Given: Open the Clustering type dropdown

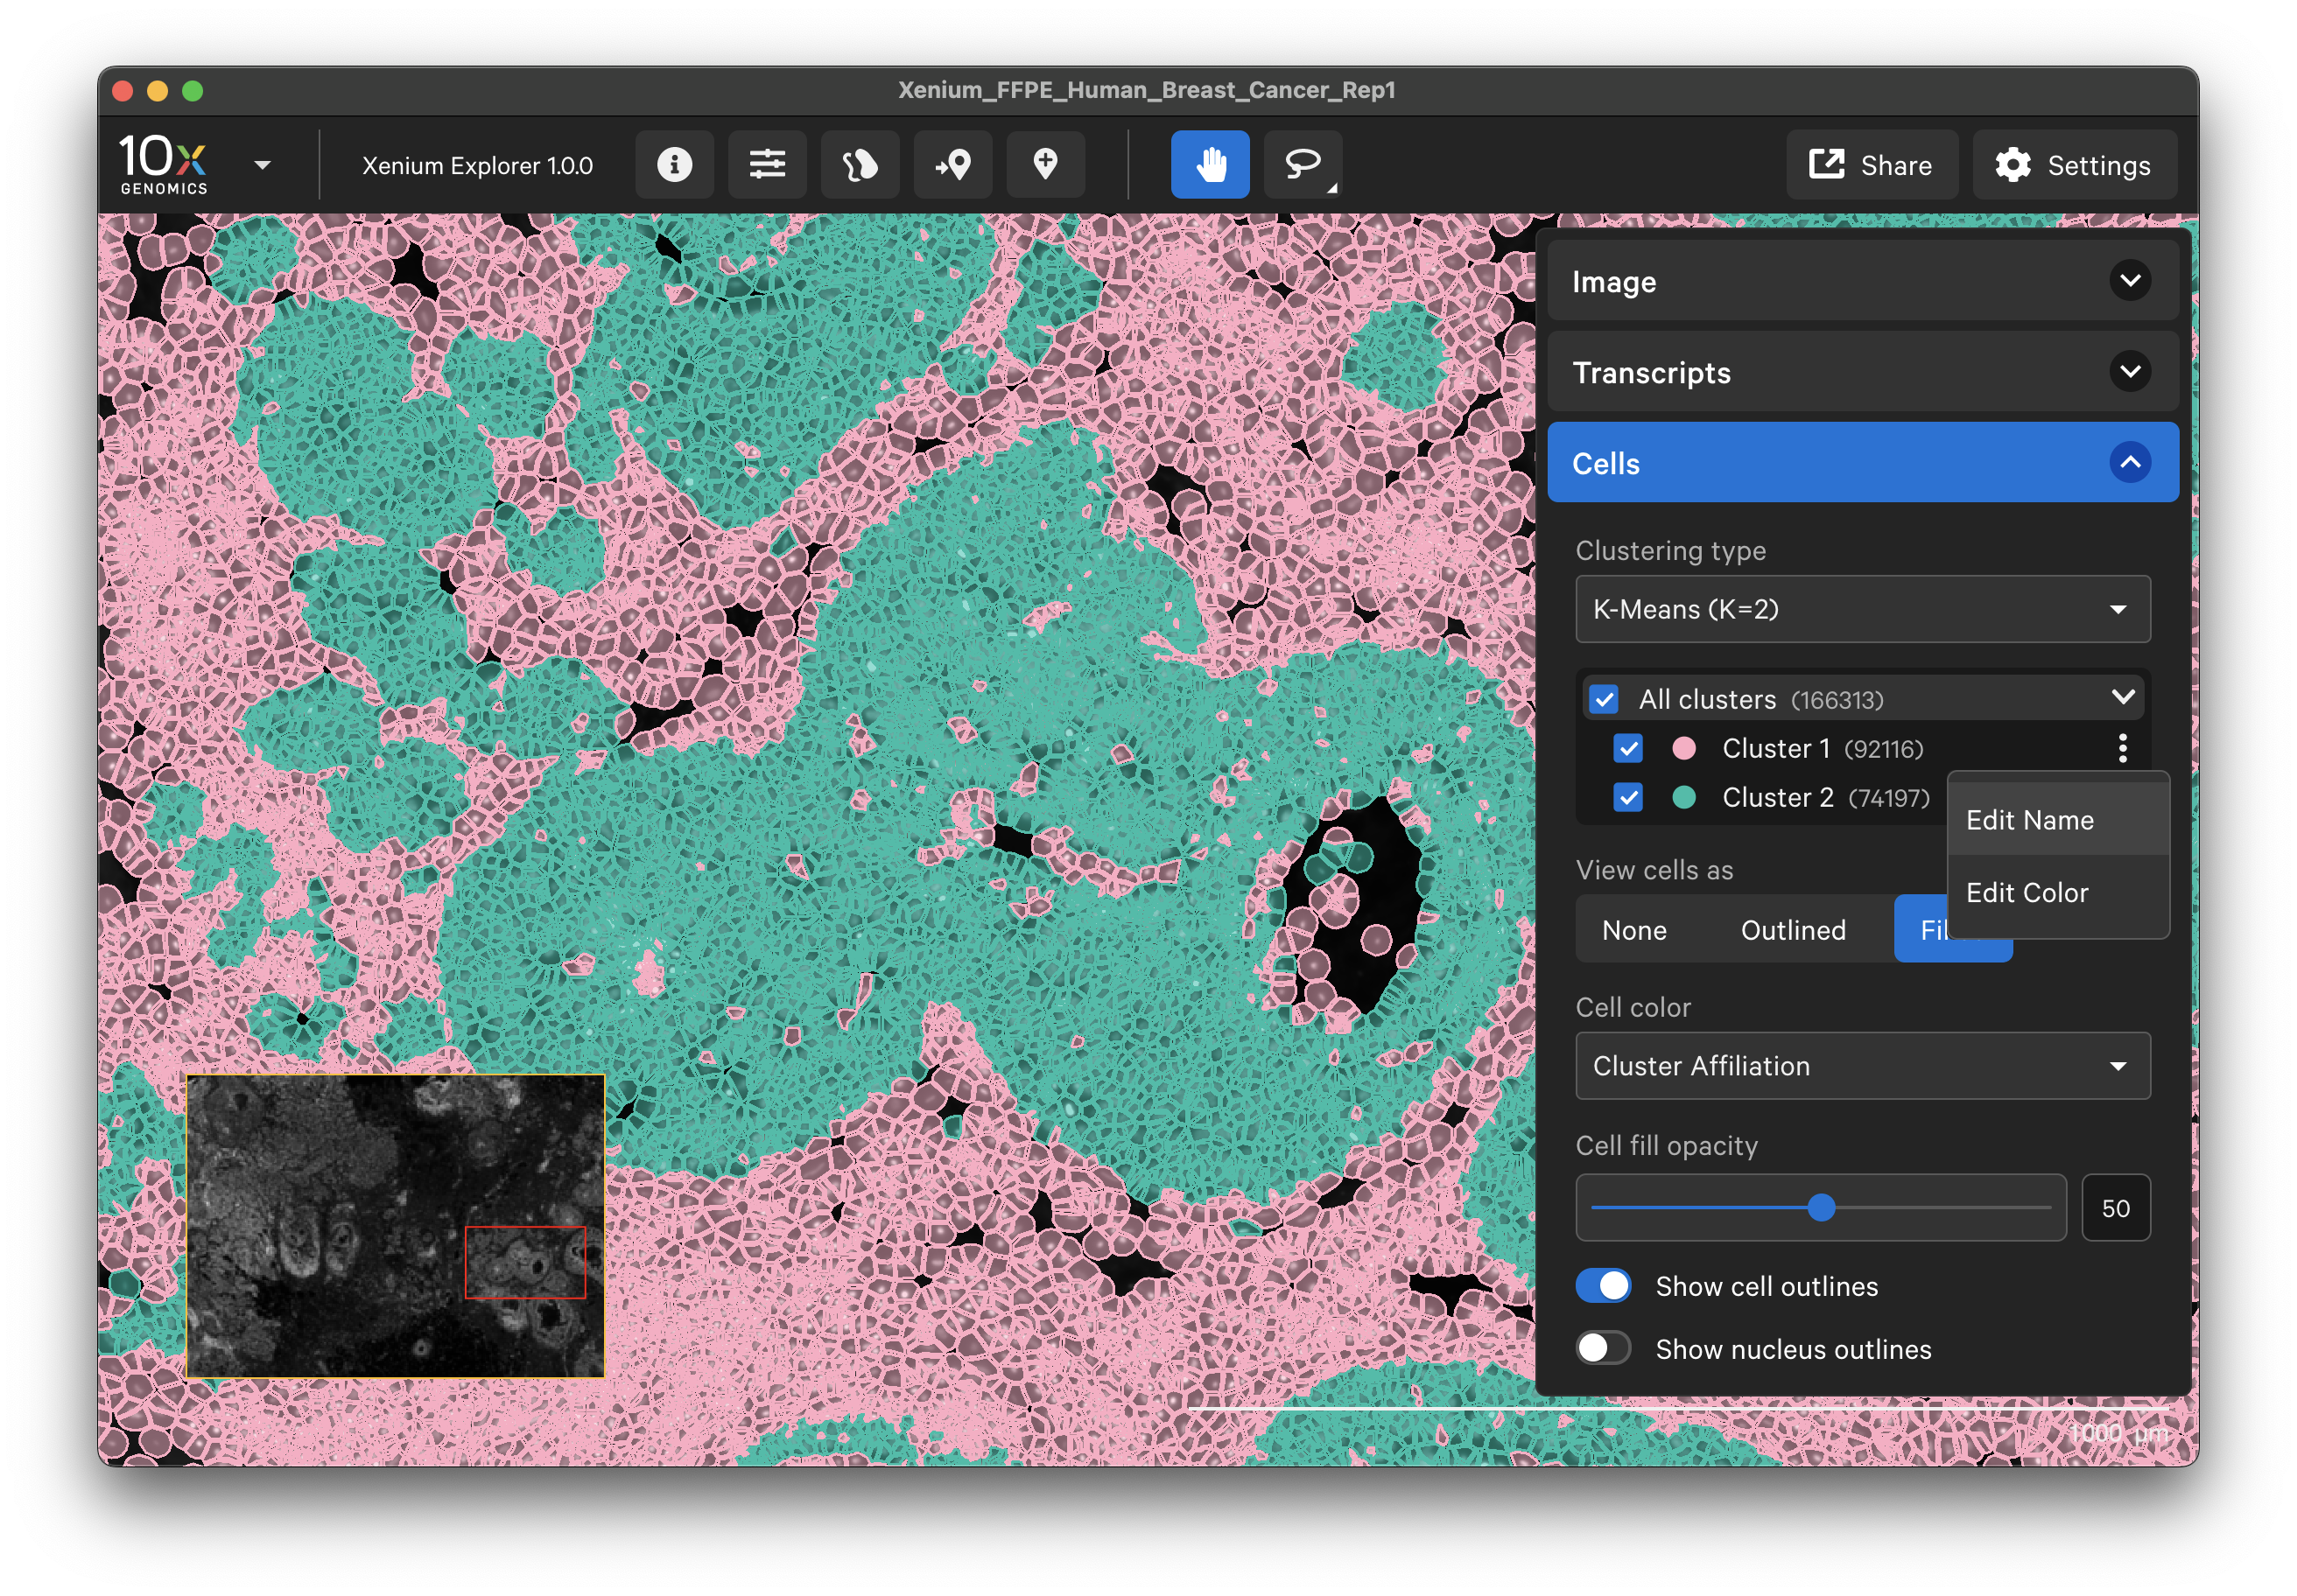Looking at the screenshot, I should coord(1863,609).
